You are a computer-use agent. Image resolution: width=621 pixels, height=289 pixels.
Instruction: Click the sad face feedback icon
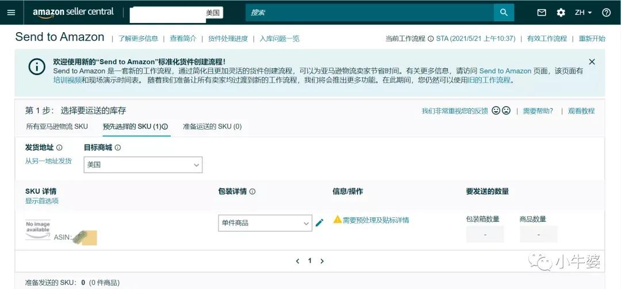[x=506, y=111]
